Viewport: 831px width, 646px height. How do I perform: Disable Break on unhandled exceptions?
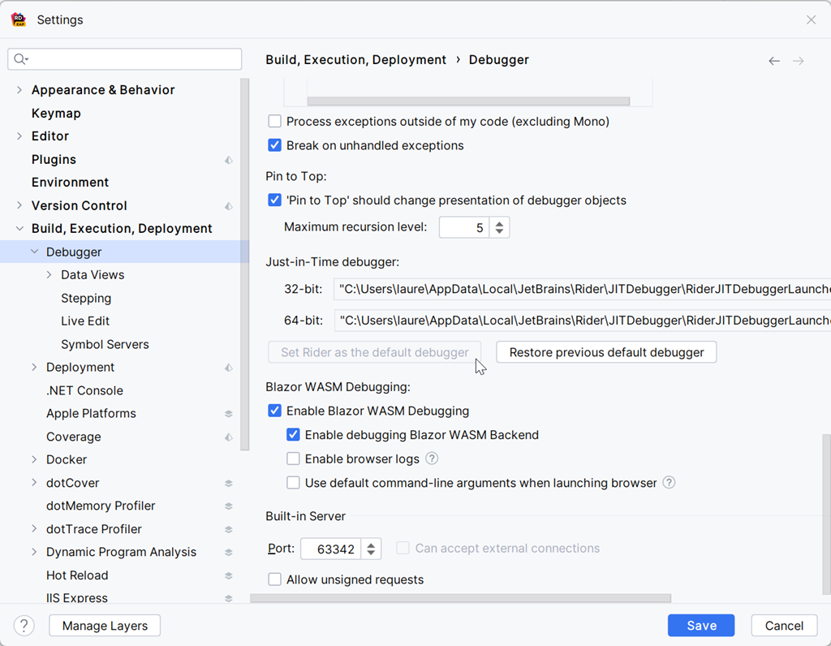click(274, 146)
